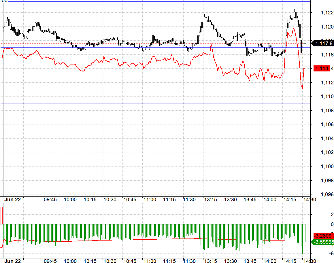The height and width of the screenshot is (263, 334).
Task: Click the 0 label on histogram scale
Action: click(332, 224)
